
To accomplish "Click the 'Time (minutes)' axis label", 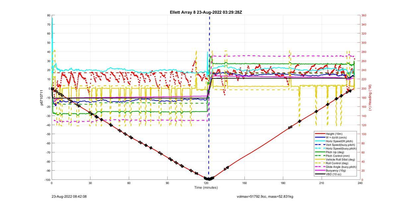I will click(x=206, y=187).
